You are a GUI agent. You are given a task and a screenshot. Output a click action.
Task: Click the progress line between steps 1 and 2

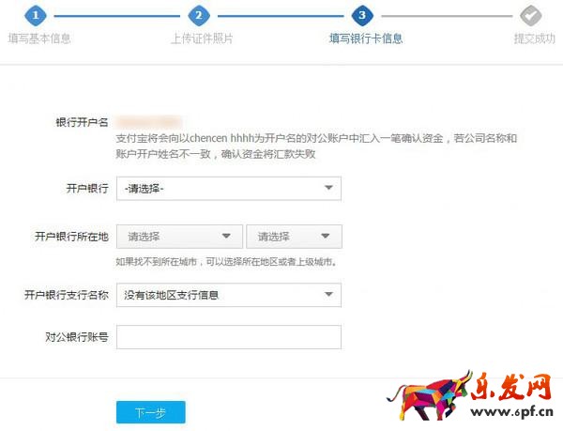coord(117,16)
